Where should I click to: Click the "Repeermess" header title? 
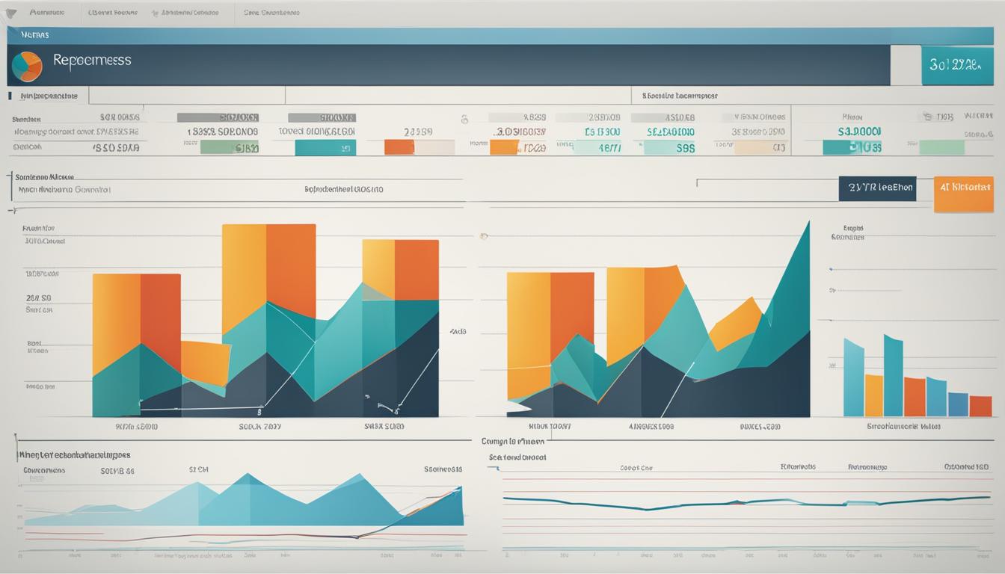92,61
